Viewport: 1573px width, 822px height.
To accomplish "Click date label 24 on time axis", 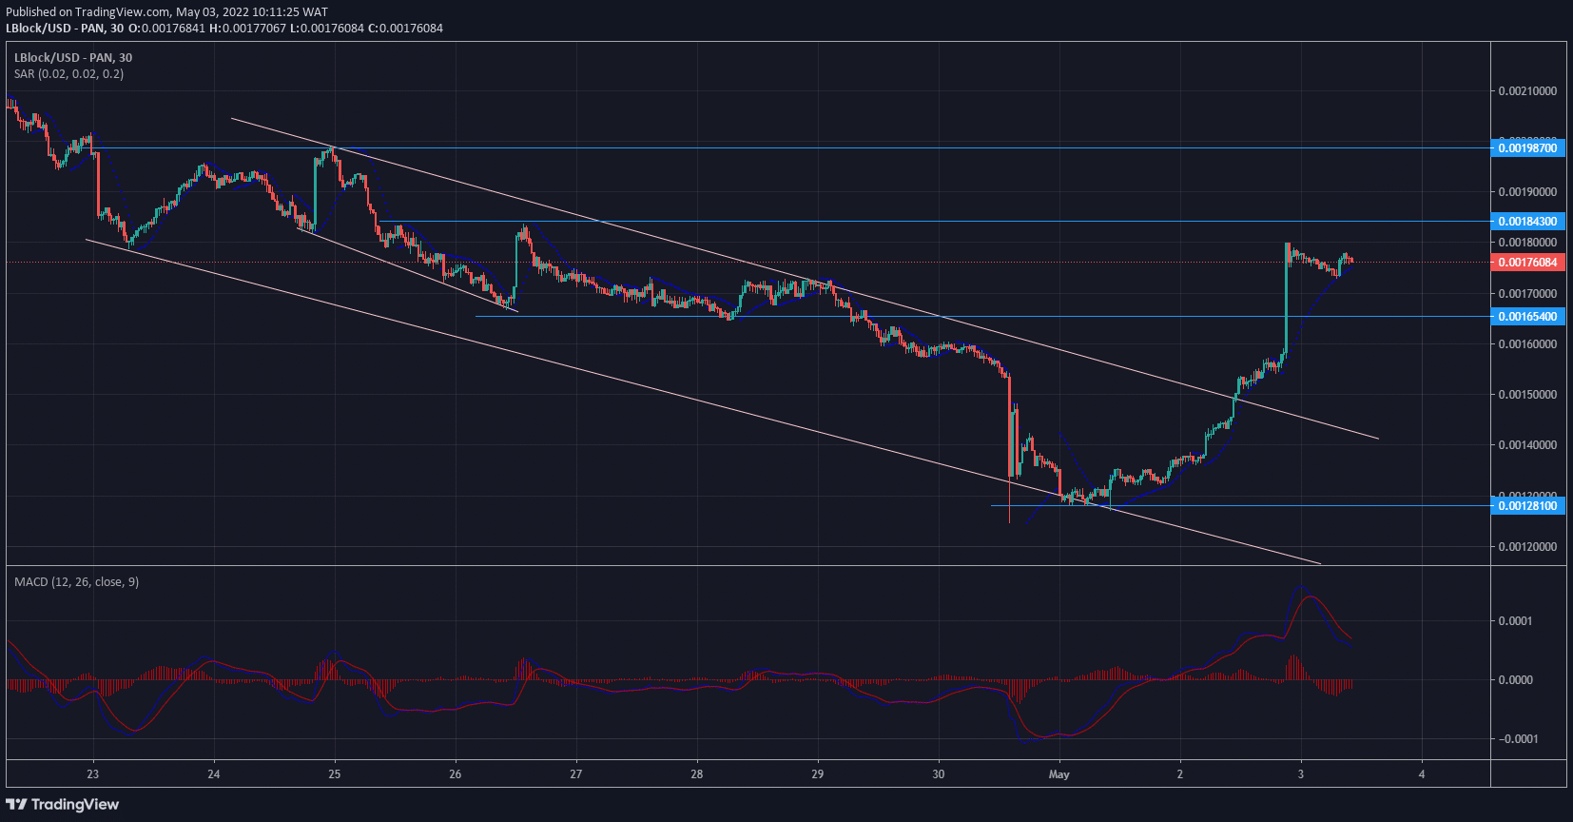I will tap(214, 774).
